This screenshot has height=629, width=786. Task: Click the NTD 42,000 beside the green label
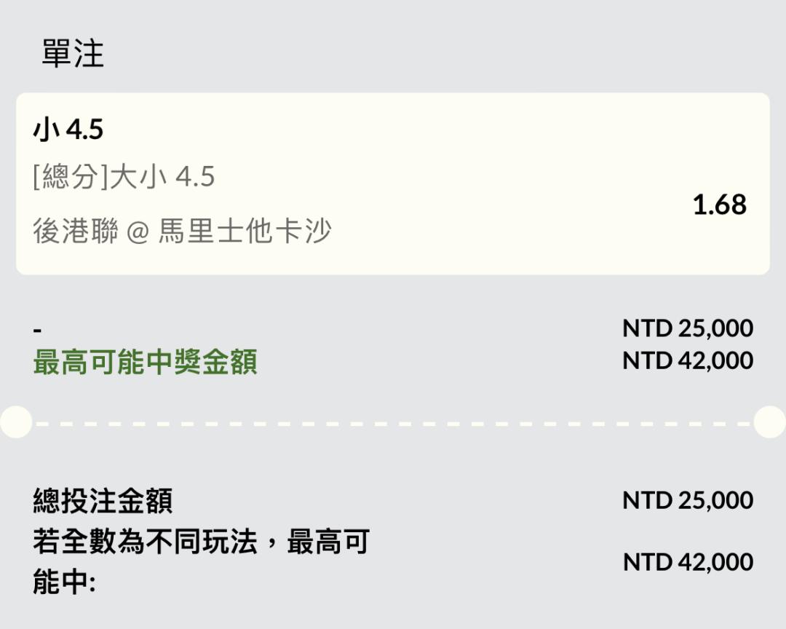[688, 360]
